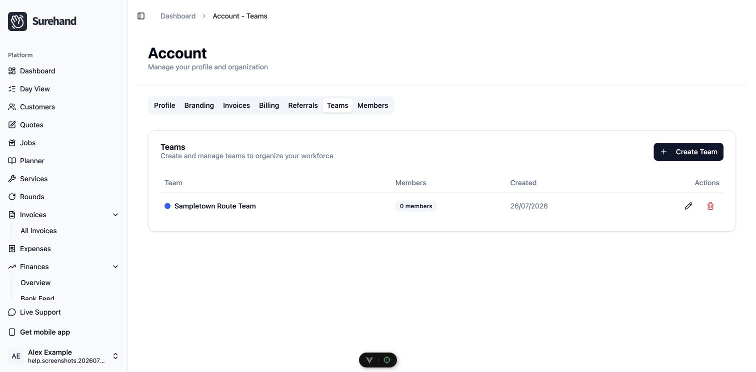756x372 pixels.
Task: Click the Members column header
Action: (411, 183)
